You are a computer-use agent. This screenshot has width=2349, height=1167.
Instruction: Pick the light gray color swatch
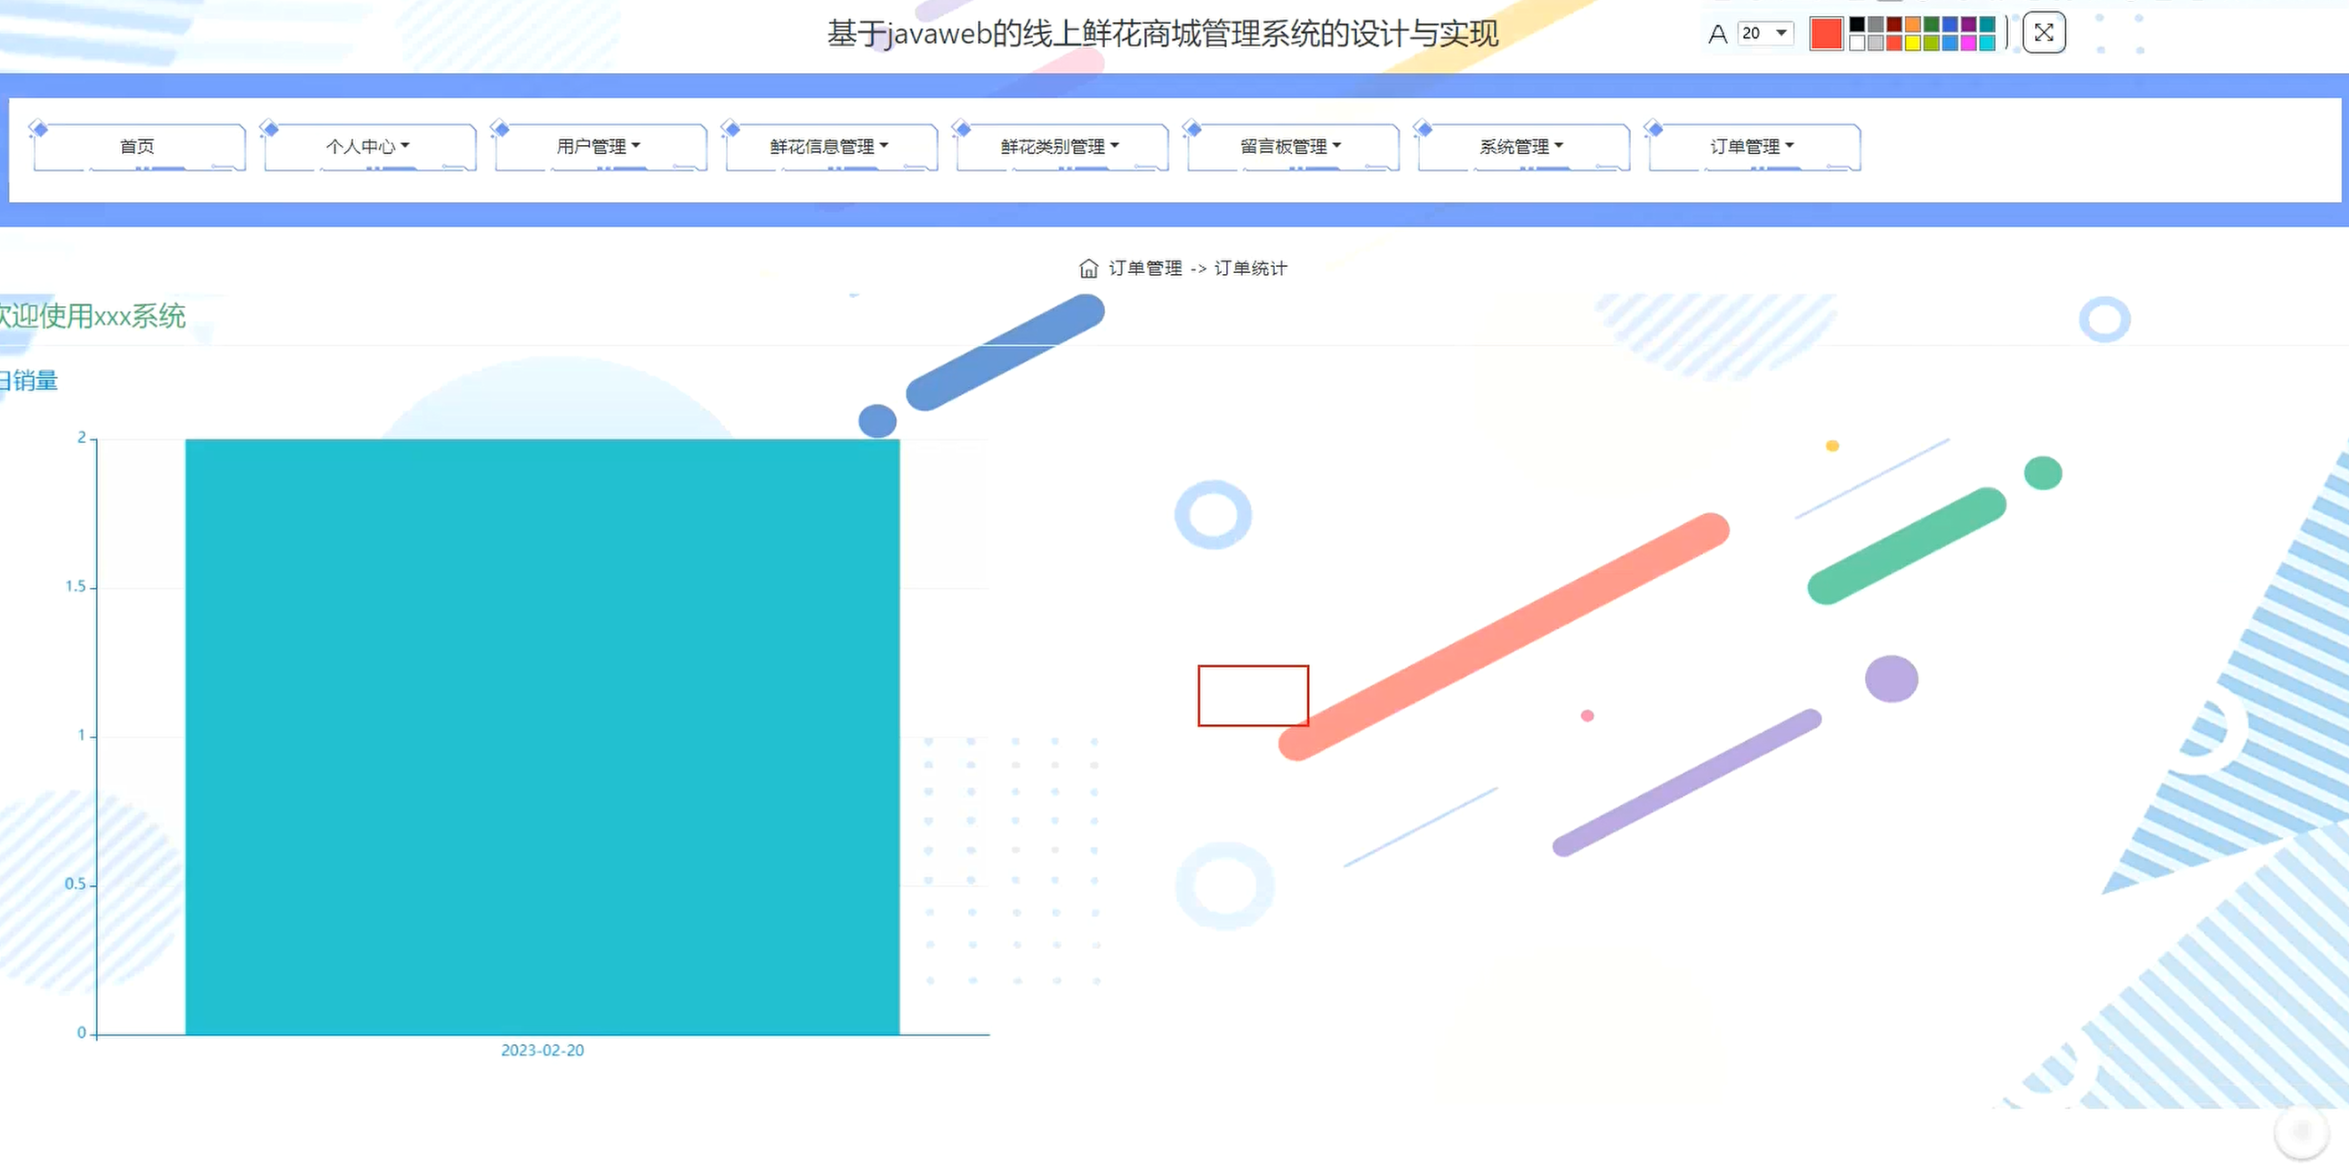(x=1876, y=43)
